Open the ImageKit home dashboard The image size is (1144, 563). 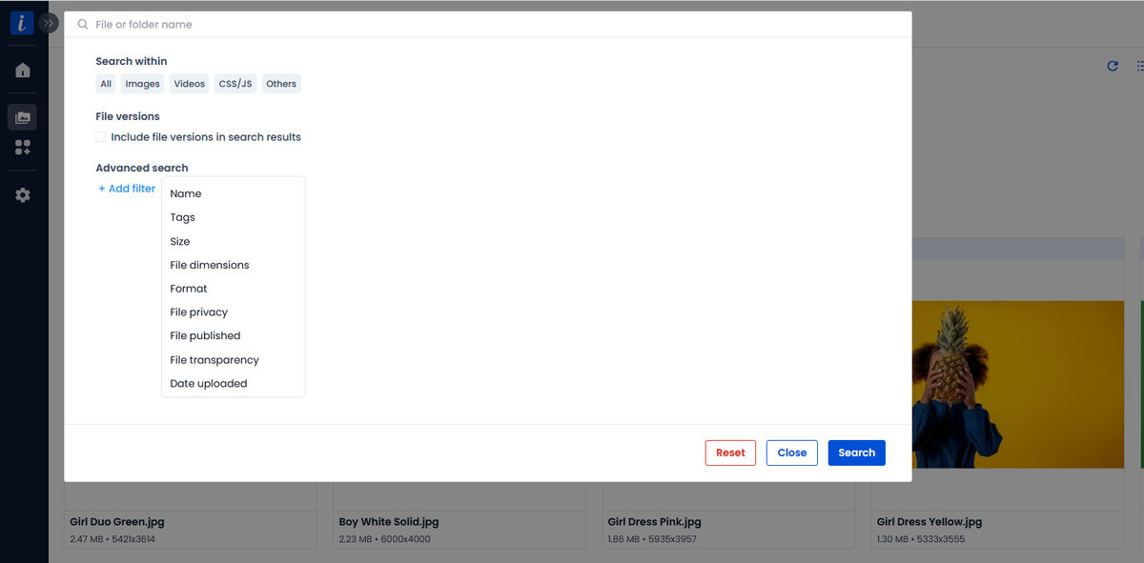point(21,70)
